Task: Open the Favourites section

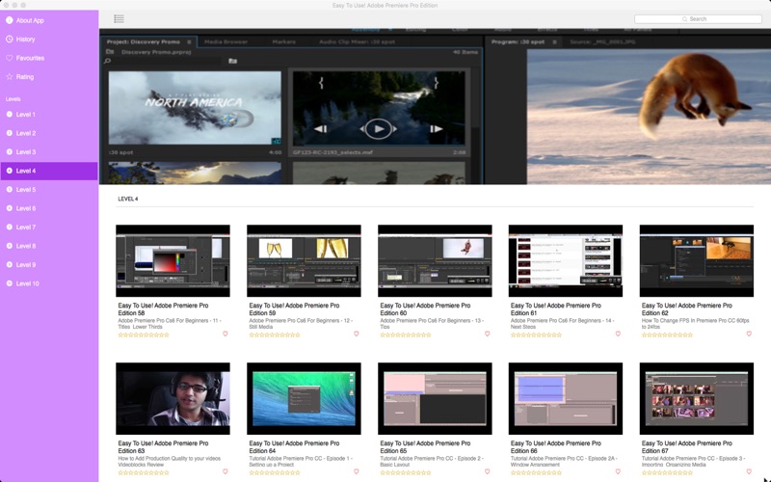Action: coord(49,58)
